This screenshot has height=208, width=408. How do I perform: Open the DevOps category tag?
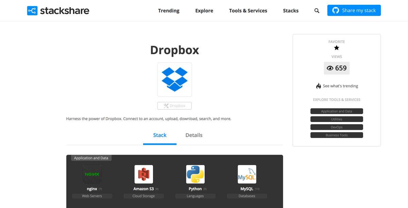click(x=336, y=127)
